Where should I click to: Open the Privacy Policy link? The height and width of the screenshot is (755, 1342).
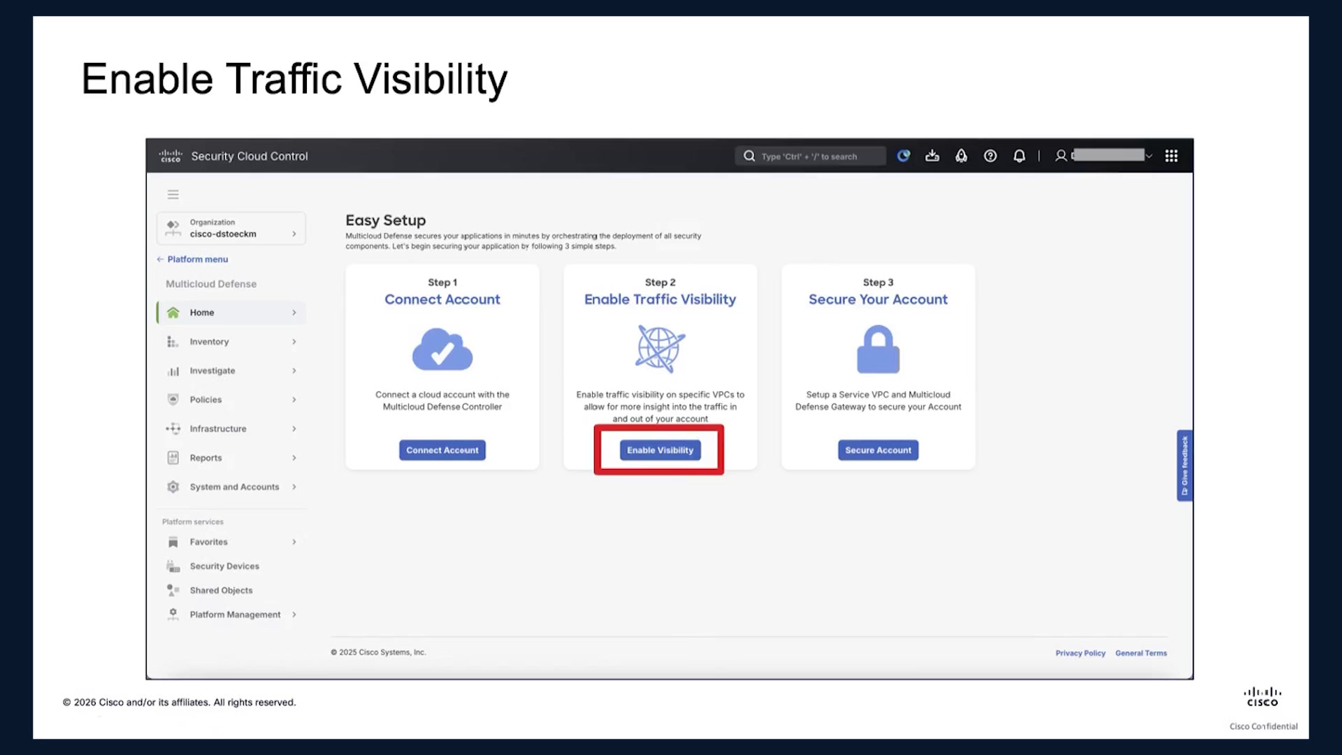click(1081, 653)
